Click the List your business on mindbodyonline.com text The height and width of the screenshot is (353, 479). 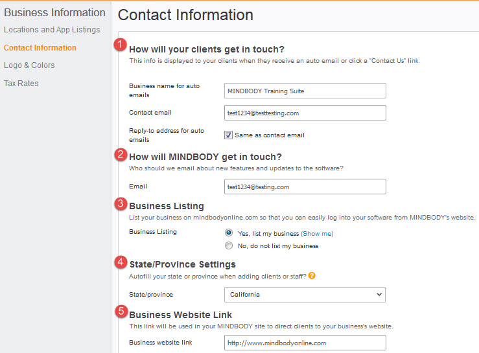(302, 218)
